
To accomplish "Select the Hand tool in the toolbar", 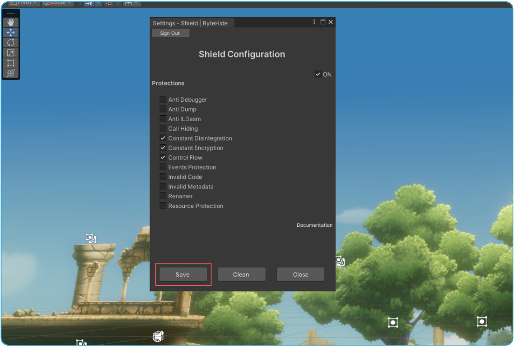I will pos(10,22).
